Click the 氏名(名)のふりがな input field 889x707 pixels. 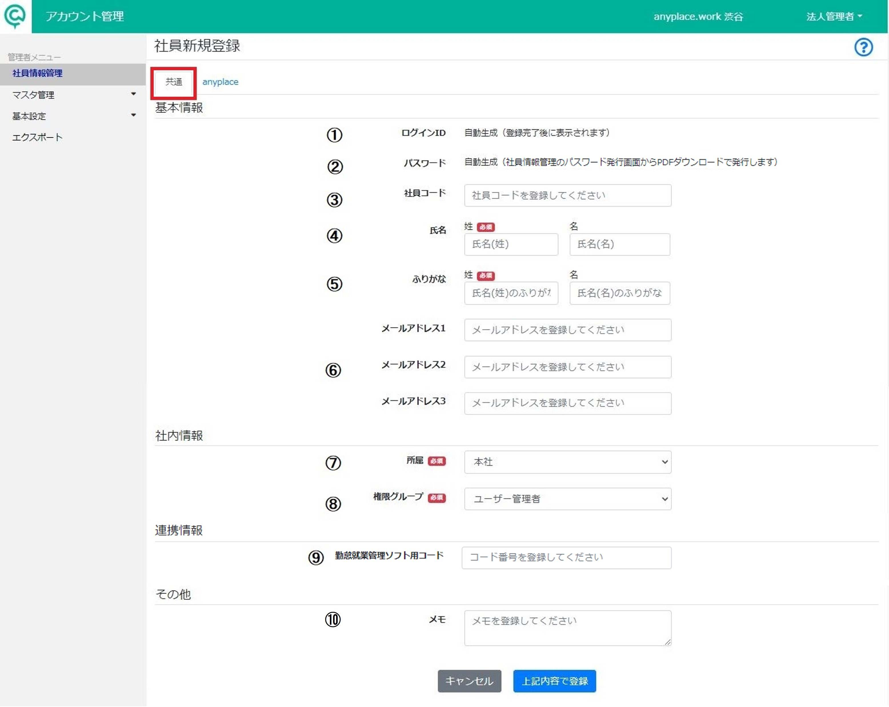[x=619, y=293]
